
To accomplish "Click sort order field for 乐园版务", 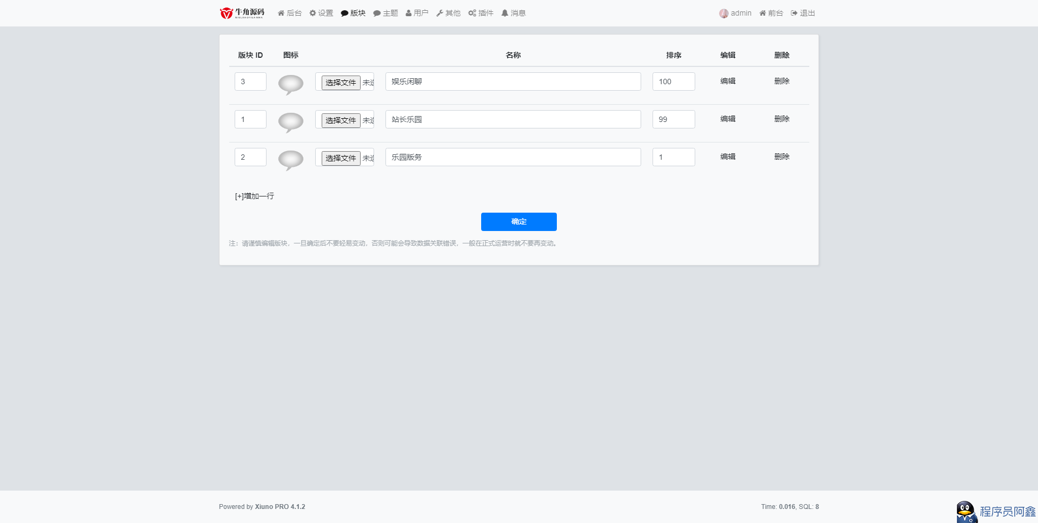I will pyautogui.click(x=674, y=157).
